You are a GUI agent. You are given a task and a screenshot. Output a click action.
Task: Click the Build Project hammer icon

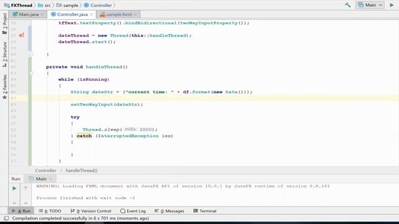348,5
